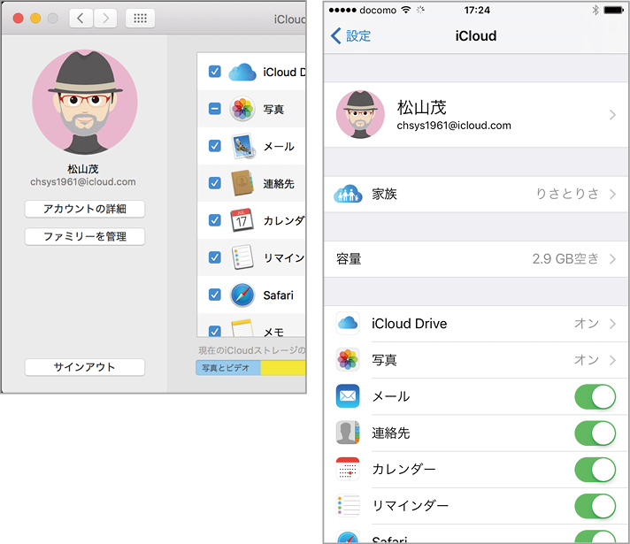Screen dimensions: 630x544
Task: Open storage details showing 2.9 GB free
Action: pos(476,259)
